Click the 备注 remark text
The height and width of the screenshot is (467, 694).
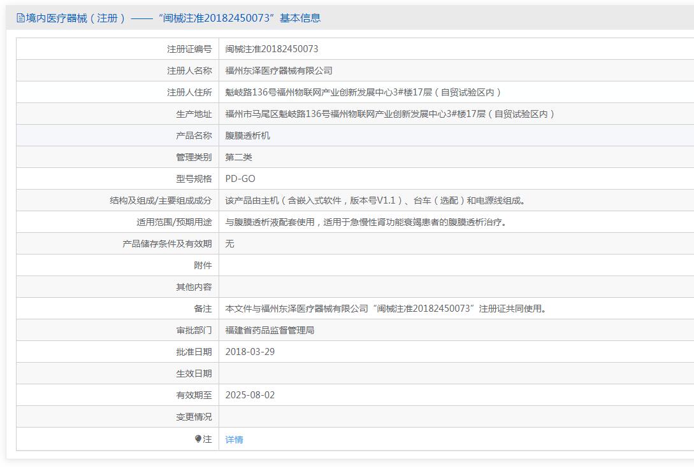(x=386, y=309)
